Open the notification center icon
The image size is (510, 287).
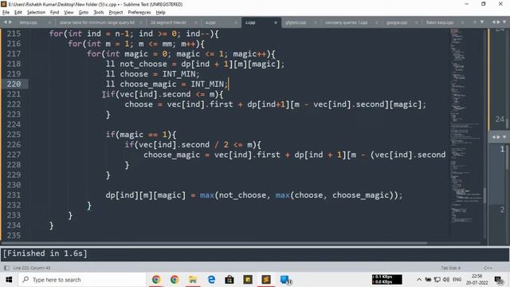(499, 280)
